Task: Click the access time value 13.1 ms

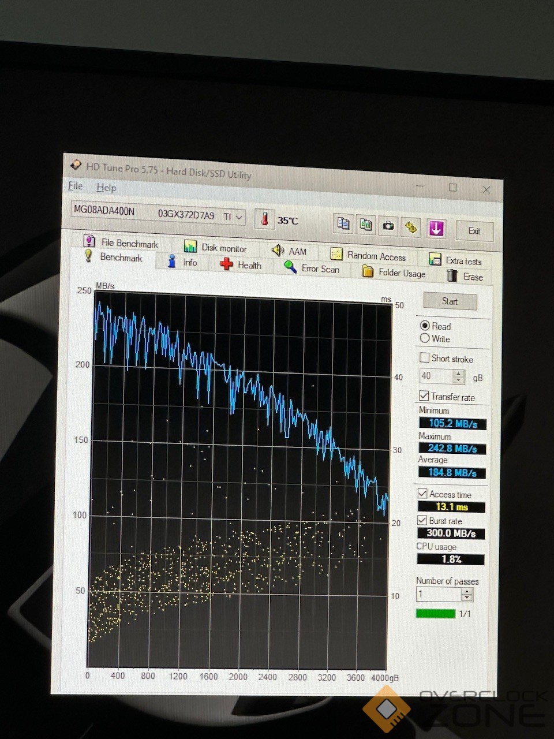Action: coord(451,507)
